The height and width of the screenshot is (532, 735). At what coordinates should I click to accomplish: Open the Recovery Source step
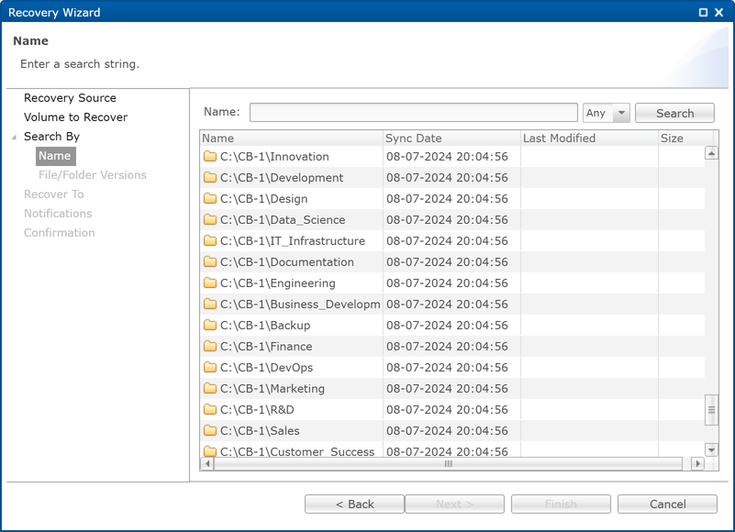(x=70, y=98)
